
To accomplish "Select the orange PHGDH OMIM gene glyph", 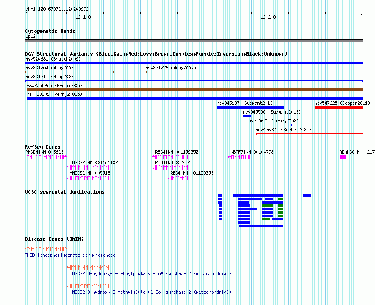I will (x=46, y=249).
